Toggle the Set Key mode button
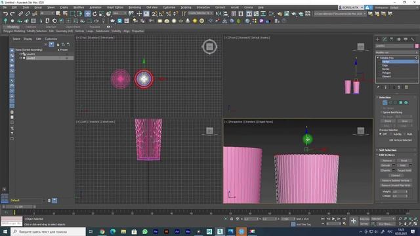The image size is (420, 236). pos(365,224)
